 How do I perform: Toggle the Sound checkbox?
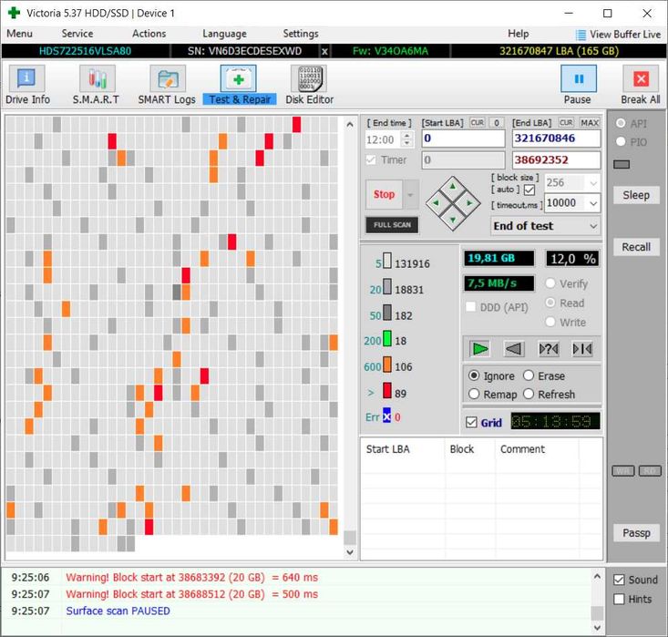click(x=619, y=580)
